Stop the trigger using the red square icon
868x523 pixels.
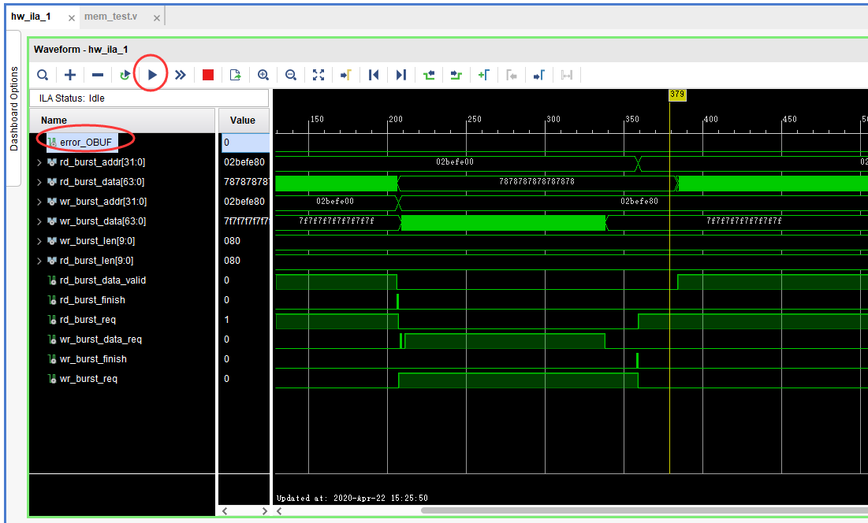pos(208,75)
